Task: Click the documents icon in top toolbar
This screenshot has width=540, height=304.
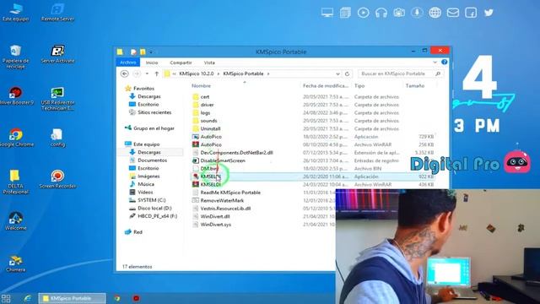Action: pos(345,13)
